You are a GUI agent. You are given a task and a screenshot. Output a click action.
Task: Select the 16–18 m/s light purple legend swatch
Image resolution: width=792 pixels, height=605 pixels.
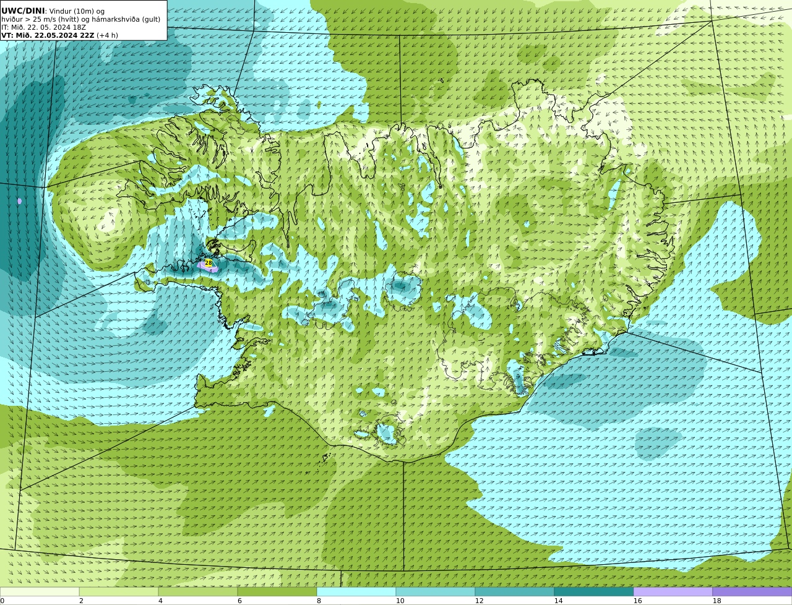point(673,591)
